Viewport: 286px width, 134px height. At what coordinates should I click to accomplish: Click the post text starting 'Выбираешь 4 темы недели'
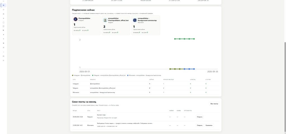[x=125, y=123]
